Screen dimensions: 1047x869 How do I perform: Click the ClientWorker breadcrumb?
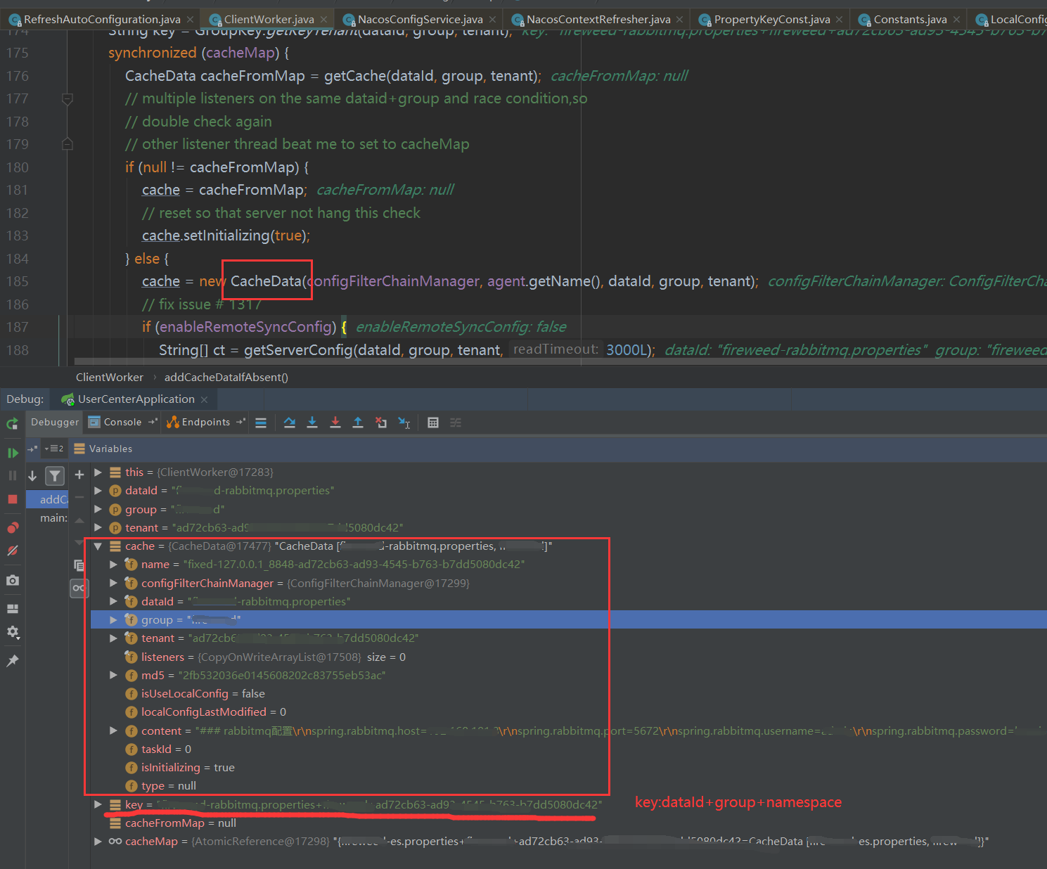coord(109,378)
